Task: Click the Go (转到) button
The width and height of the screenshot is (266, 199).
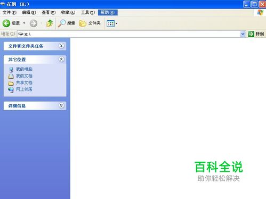Action: pyautogui.click(x=256, y=34)
